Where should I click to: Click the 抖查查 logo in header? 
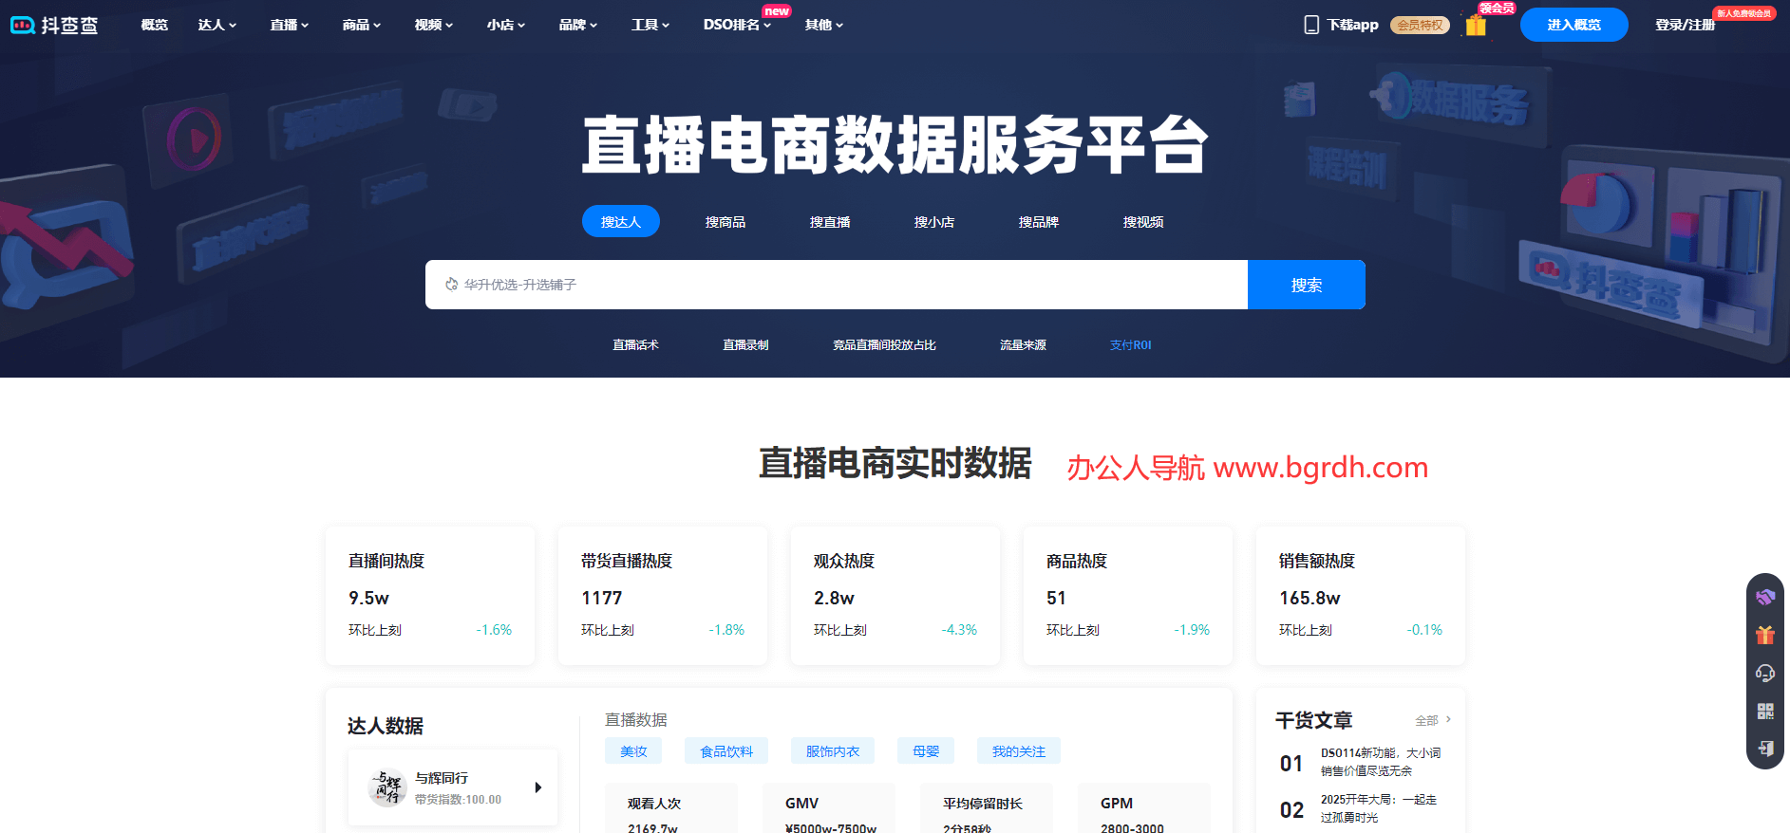[x=54, y=26]
